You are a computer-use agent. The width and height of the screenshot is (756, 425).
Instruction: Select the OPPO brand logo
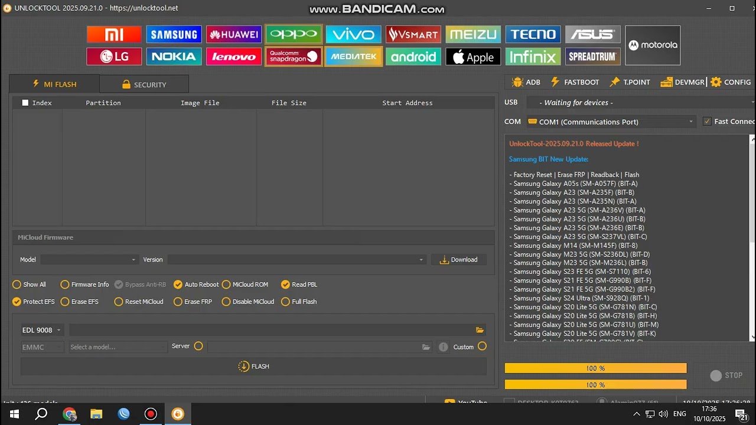click(x=294, y=34)
